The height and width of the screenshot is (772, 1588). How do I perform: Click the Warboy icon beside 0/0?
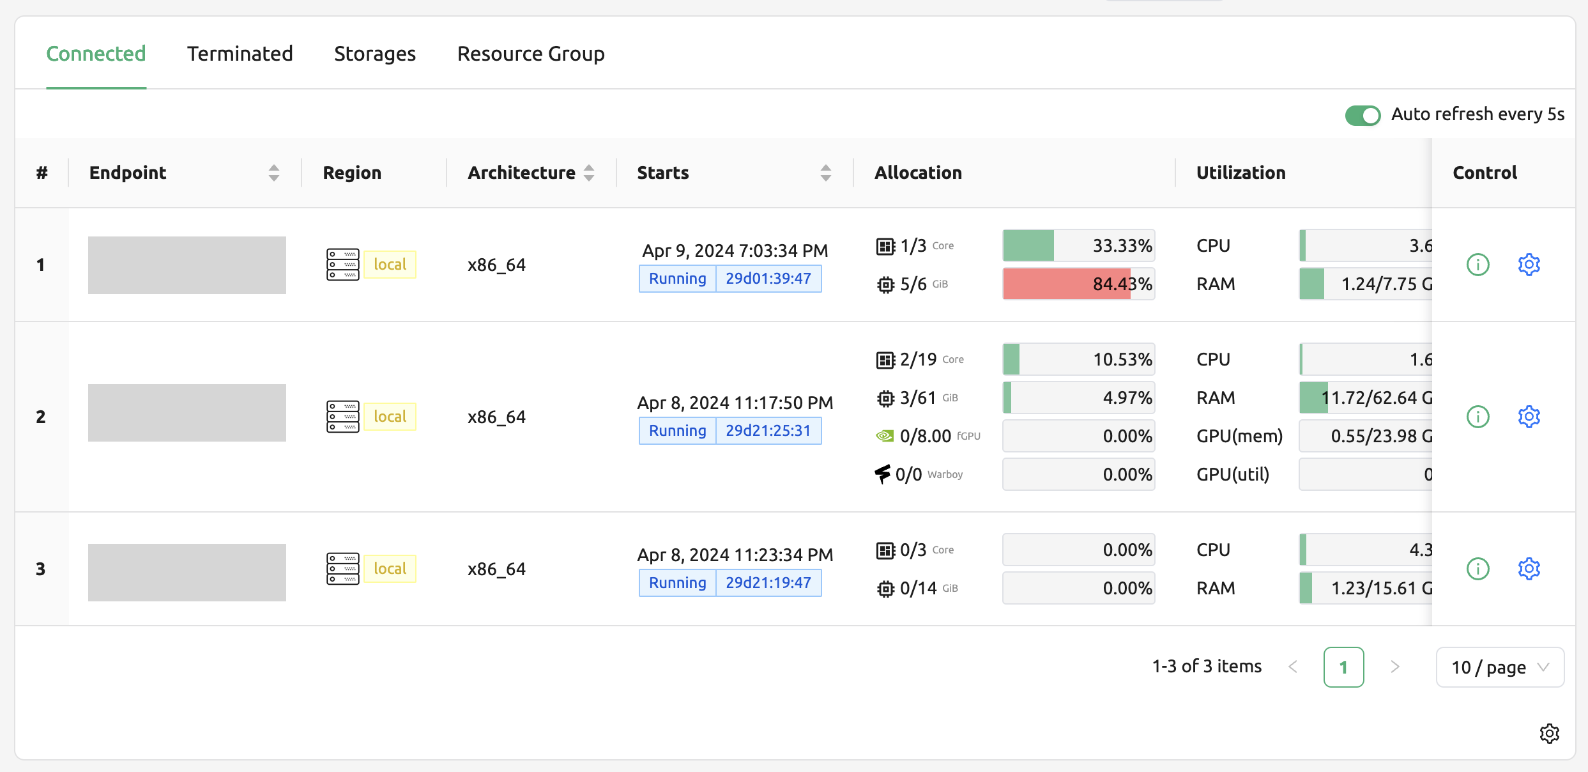(x=883, y=474)
